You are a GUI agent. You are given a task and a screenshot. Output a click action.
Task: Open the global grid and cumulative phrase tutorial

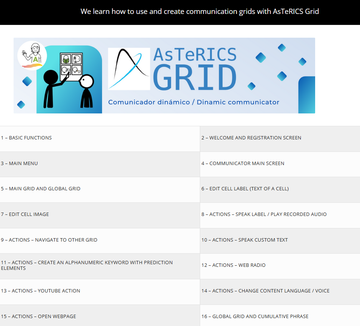coord(256,316)
